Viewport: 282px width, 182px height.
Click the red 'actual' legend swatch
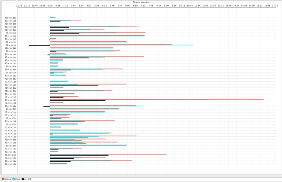pyautogui.click(x=4, y=179)
